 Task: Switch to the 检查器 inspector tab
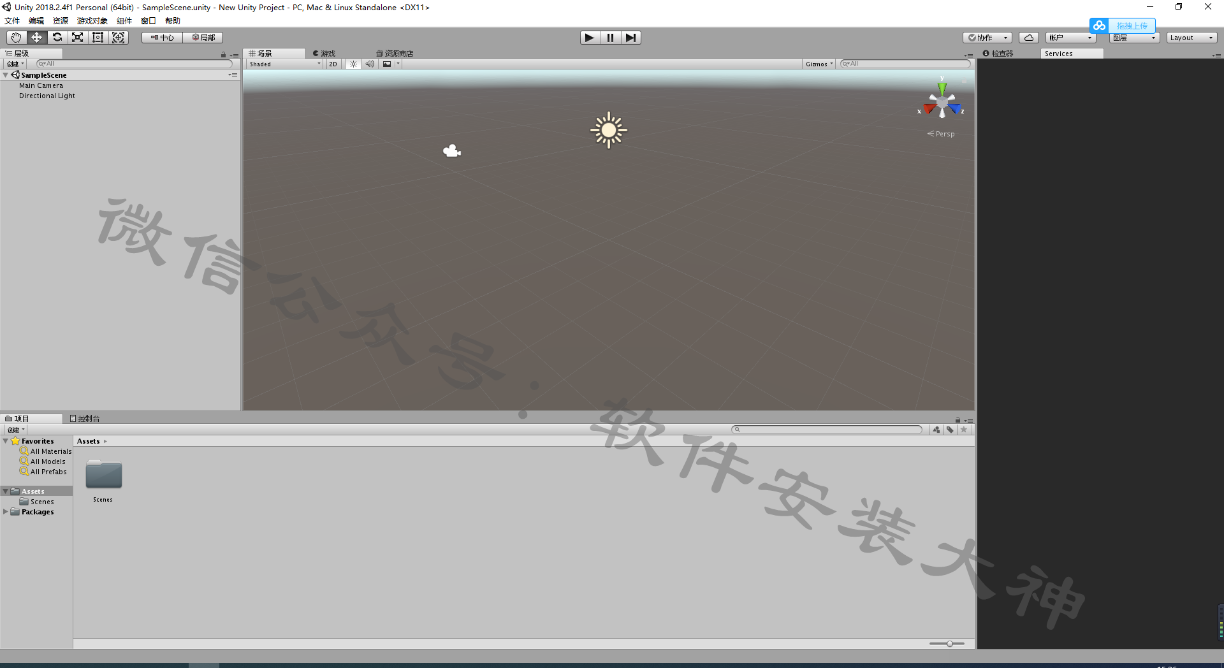[998, 54]
